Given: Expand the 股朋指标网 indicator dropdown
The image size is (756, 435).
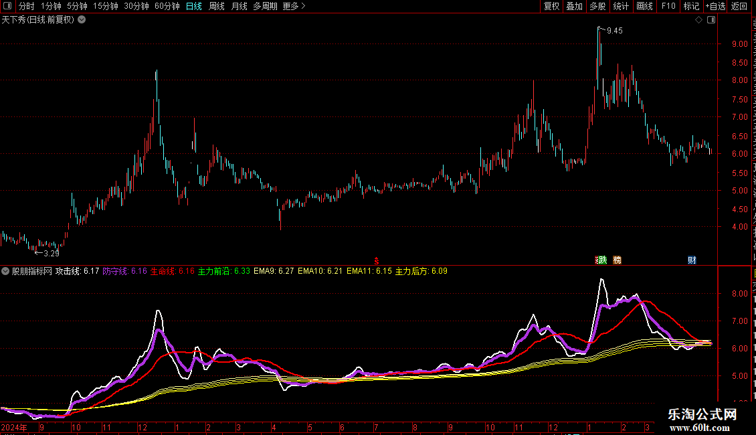Looking at the screenshot, I should pyautogui.click(x=5, y=271).
